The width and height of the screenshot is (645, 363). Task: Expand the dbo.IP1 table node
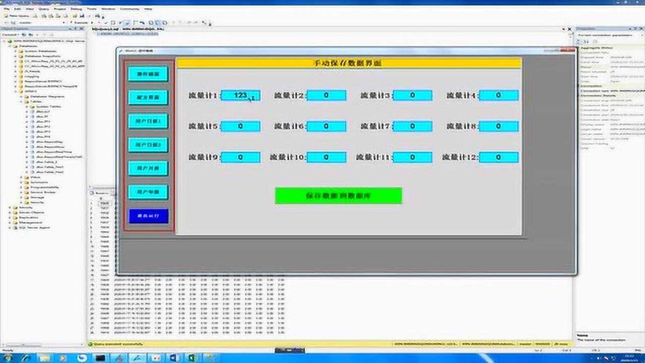pos(26,122)
